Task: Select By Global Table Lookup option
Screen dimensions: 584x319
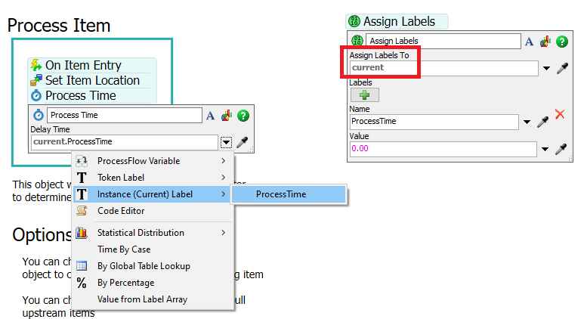Action: pos(153,266)
